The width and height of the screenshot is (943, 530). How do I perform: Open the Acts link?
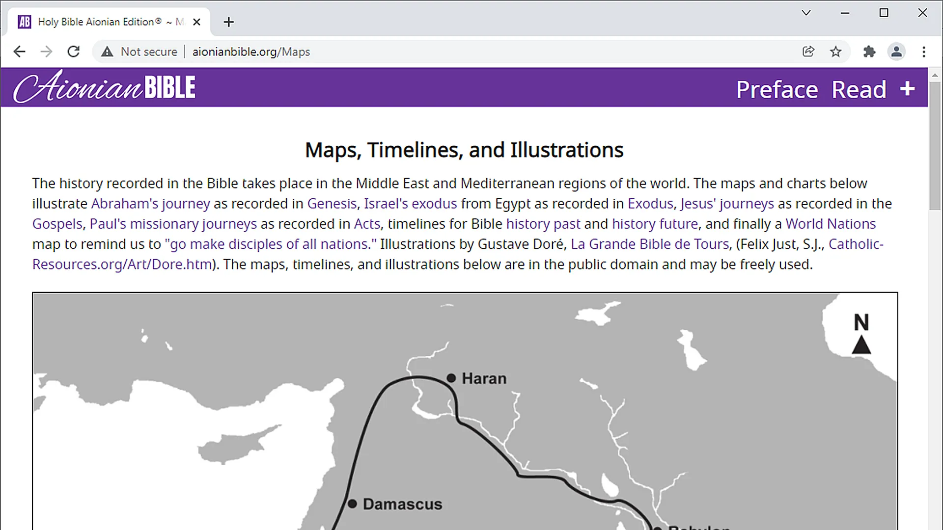pyautogui.click(x=367, y=224)
